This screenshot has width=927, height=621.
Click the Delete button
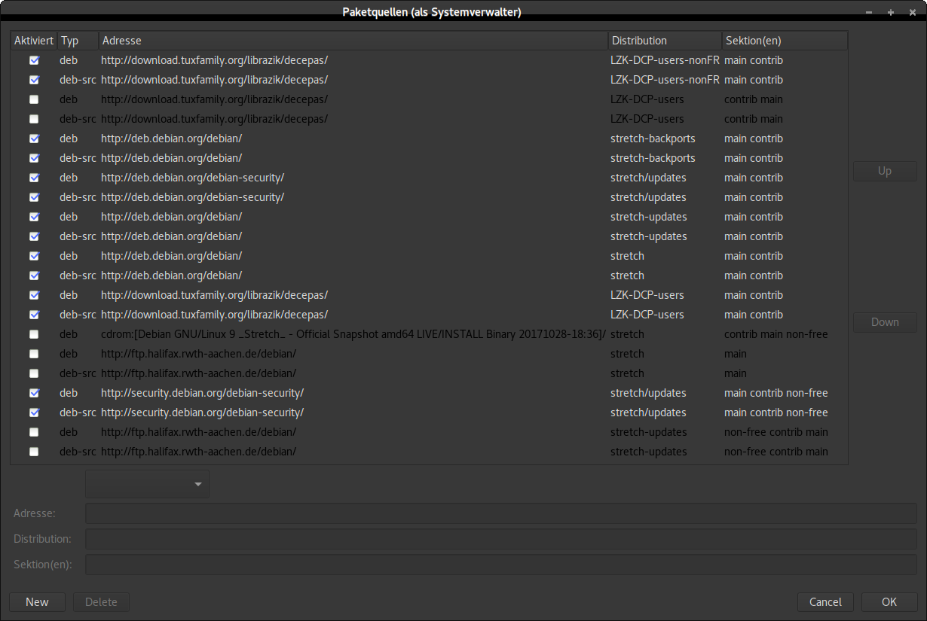101,602
